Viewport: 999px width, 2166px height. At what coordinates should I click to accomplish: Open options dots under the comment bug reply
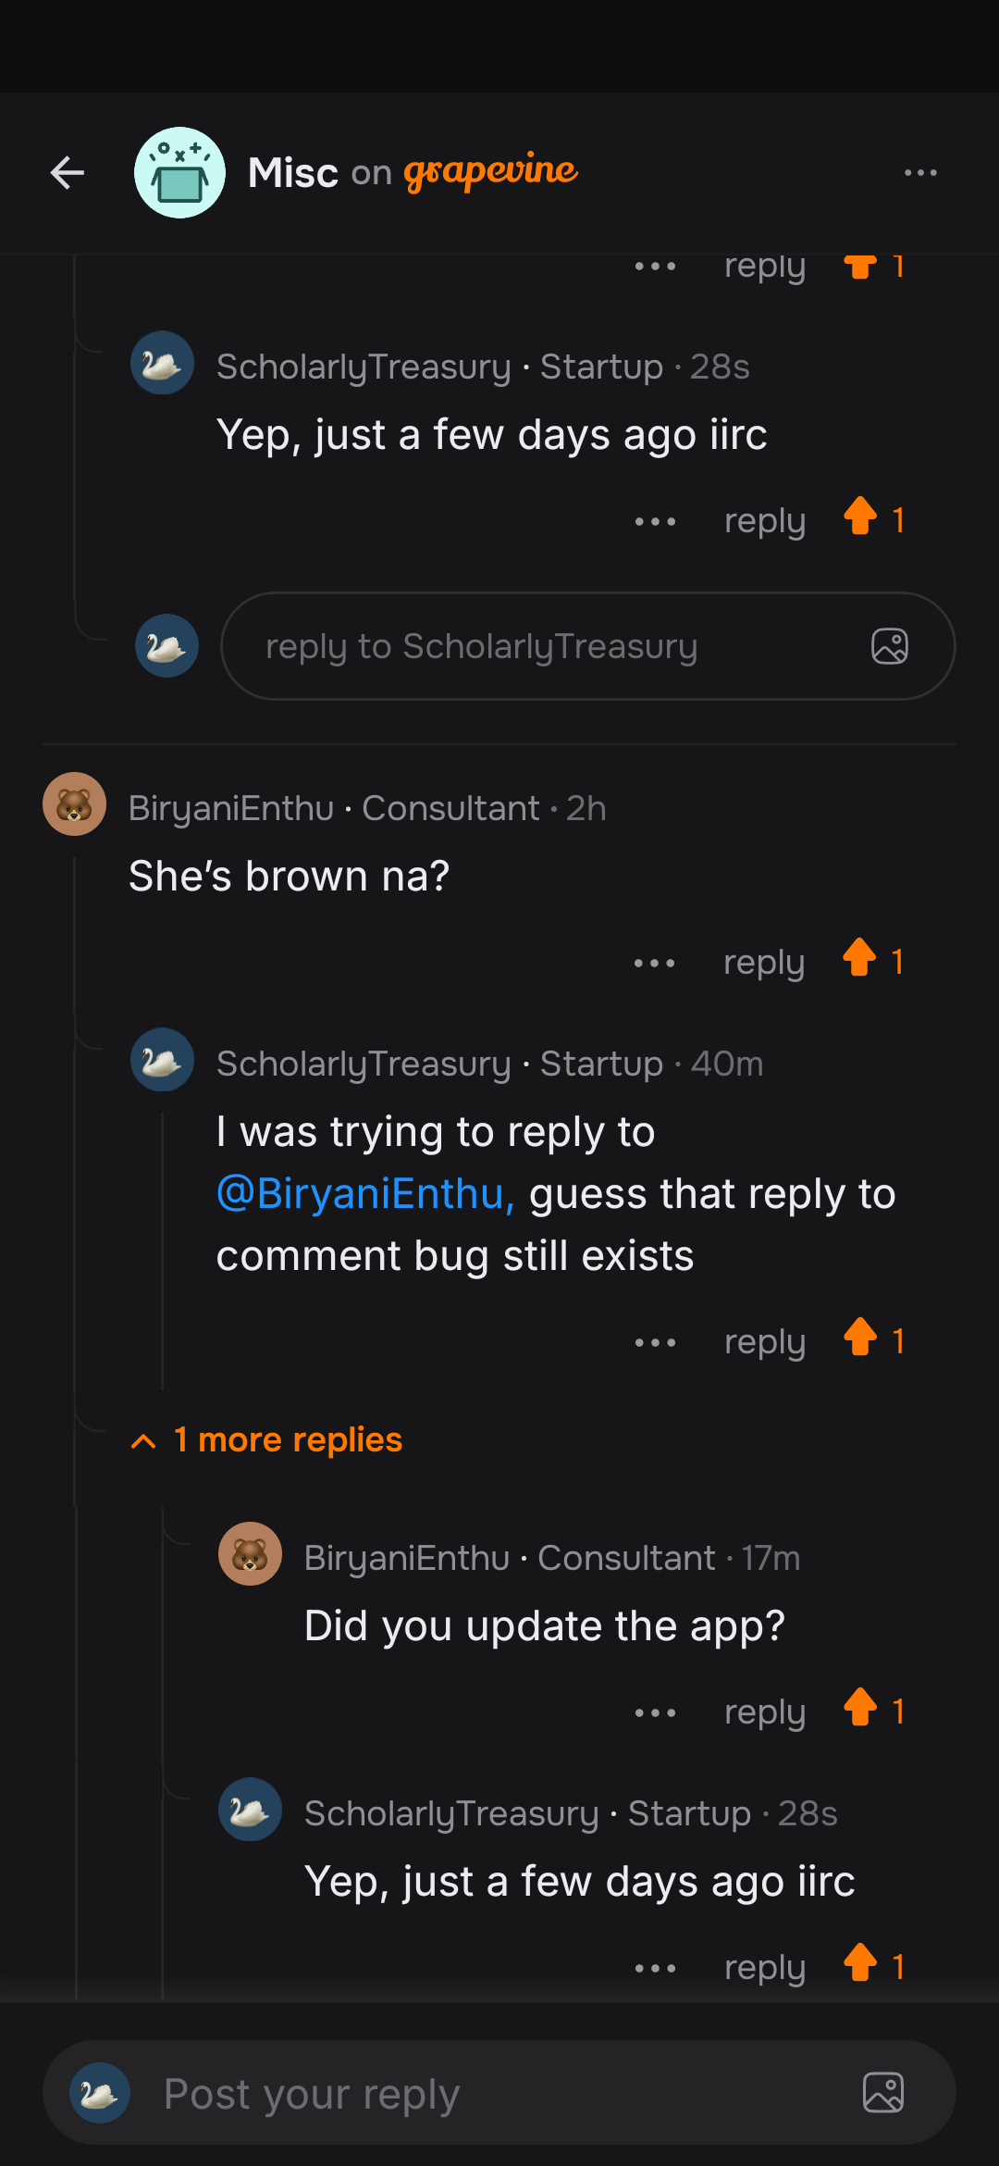(x=655, y=1343)
